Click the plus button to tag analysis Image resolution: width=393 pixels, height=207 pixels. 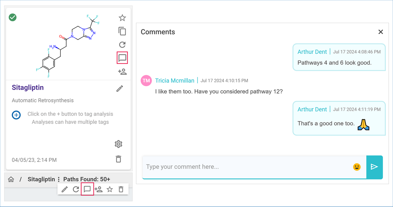[16, 115]
